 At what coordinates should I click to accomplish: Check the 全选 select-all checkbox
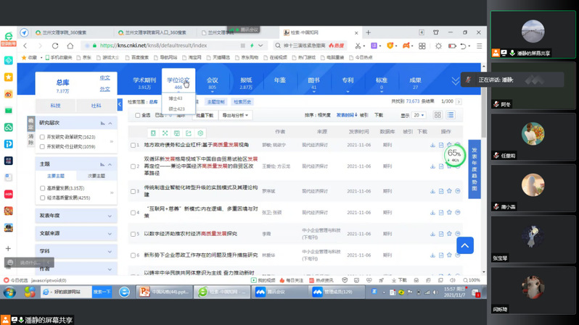[138, 115]
